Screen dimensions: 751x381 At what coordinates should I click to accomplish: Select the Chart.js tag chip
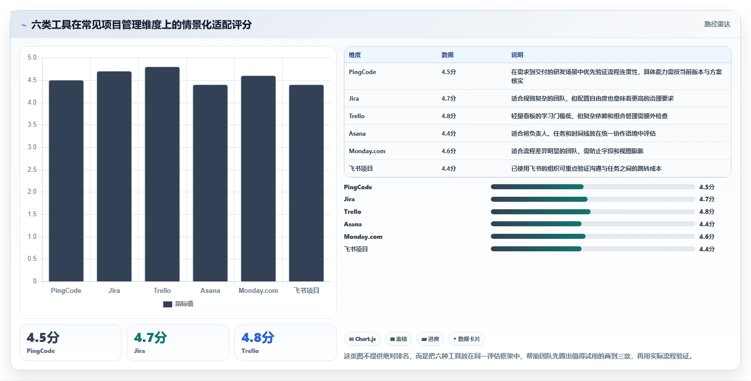(x=362, y=339)
